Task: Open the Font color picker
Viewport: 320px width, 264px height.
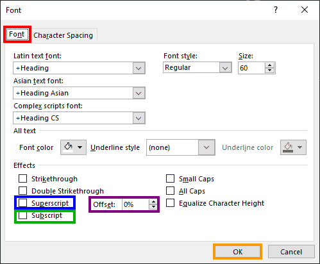Action: [x=73, y=147]
